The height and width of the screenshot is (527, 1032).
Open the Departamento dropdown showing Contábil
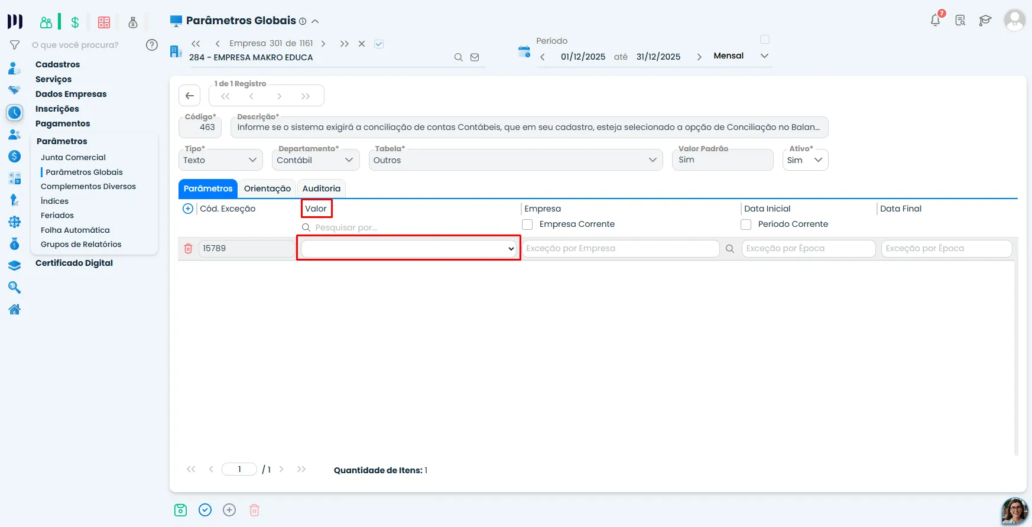(x=316, y=160)
